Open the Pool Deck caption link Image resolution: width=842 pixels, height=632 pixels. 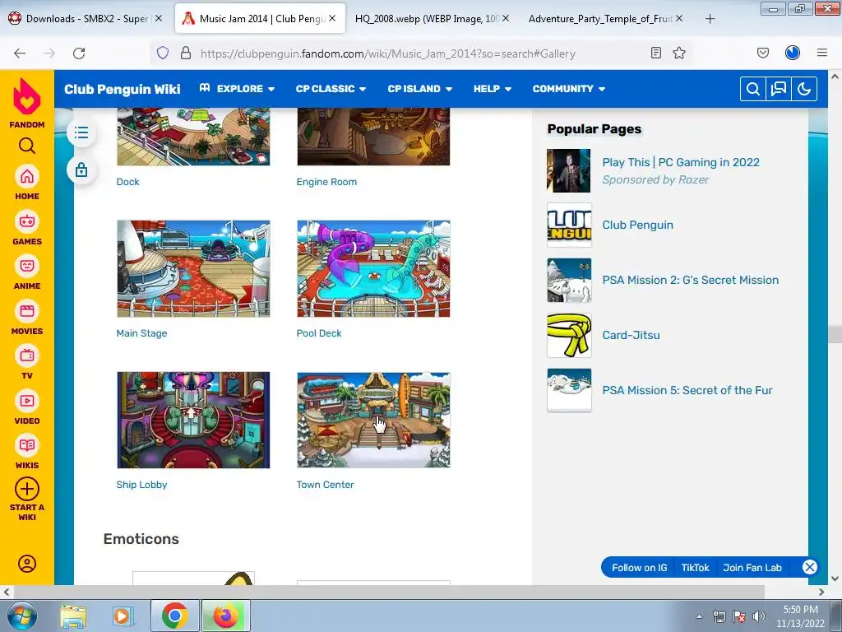(x=319, y=333)
